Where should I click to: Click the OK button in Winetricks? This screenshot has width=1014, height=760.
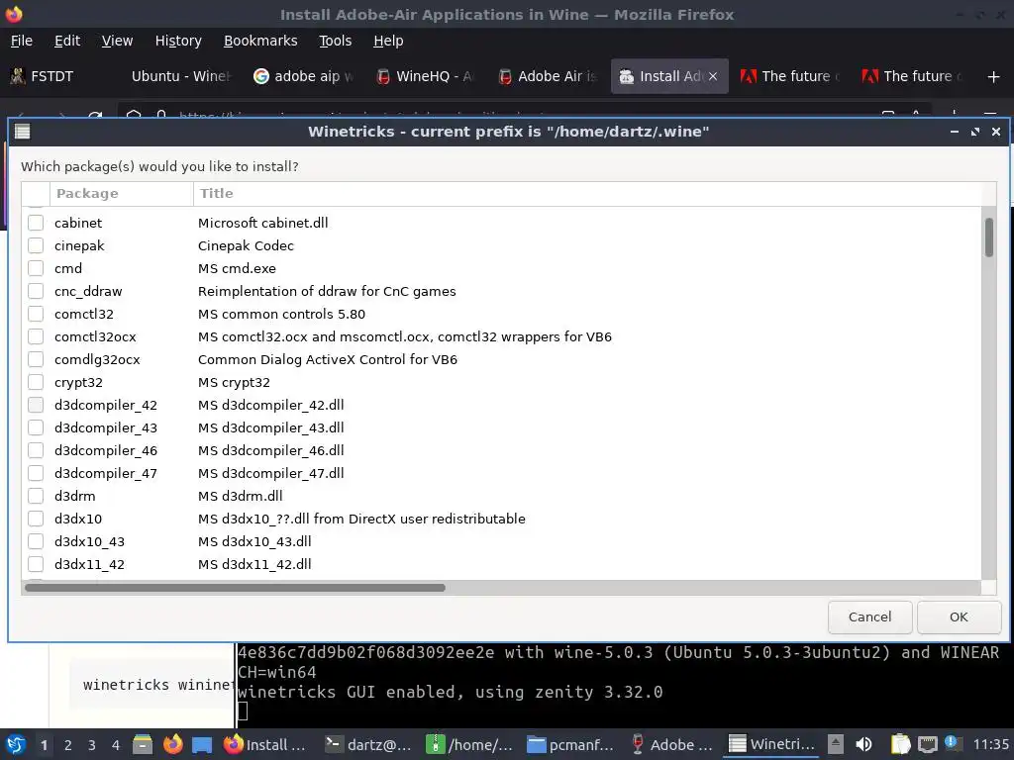[959, 617]
